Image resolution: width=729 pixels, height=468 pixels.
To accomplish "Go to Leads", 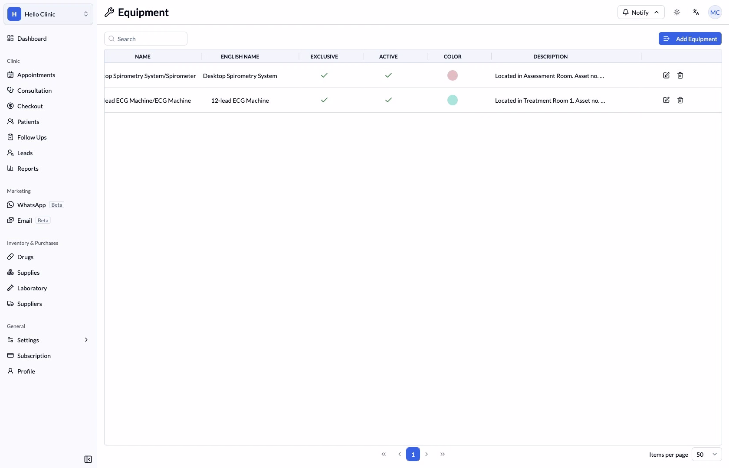I will (48, 153).
